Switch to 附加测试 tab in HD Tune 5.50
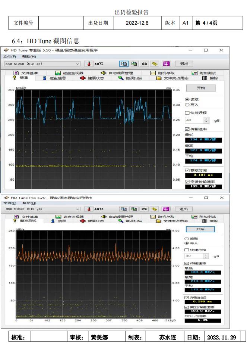250x354 pixels. coord(204,73)
